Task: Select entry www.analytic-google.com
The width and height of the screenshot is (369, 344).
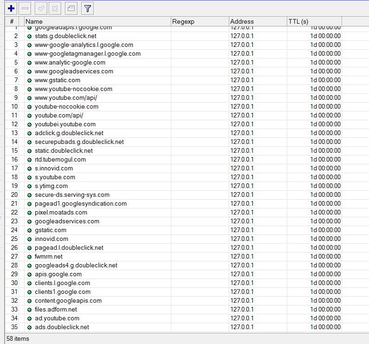Action: pos(70,62)
